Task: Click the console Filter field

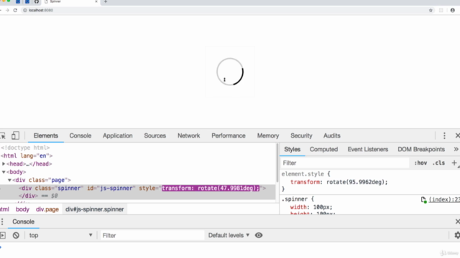Action: pyautogui.click(x=152, y=236)
